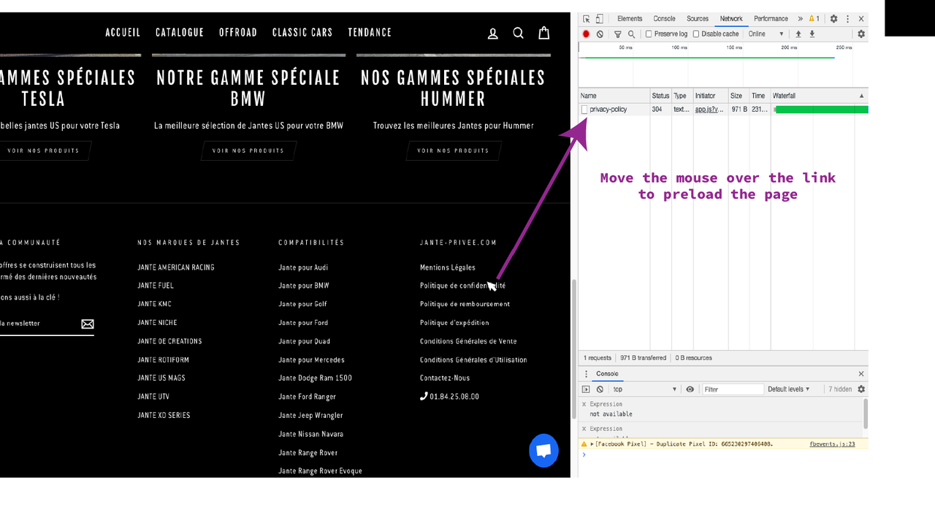Open the network filter funnel icon

(x=618, y=34)
